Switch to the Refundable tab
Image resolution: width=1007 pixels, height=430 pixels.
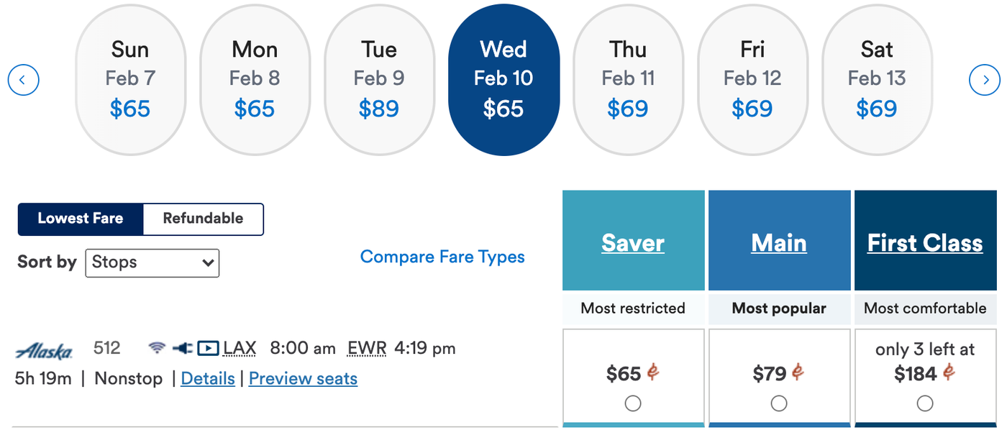point(202,219)
